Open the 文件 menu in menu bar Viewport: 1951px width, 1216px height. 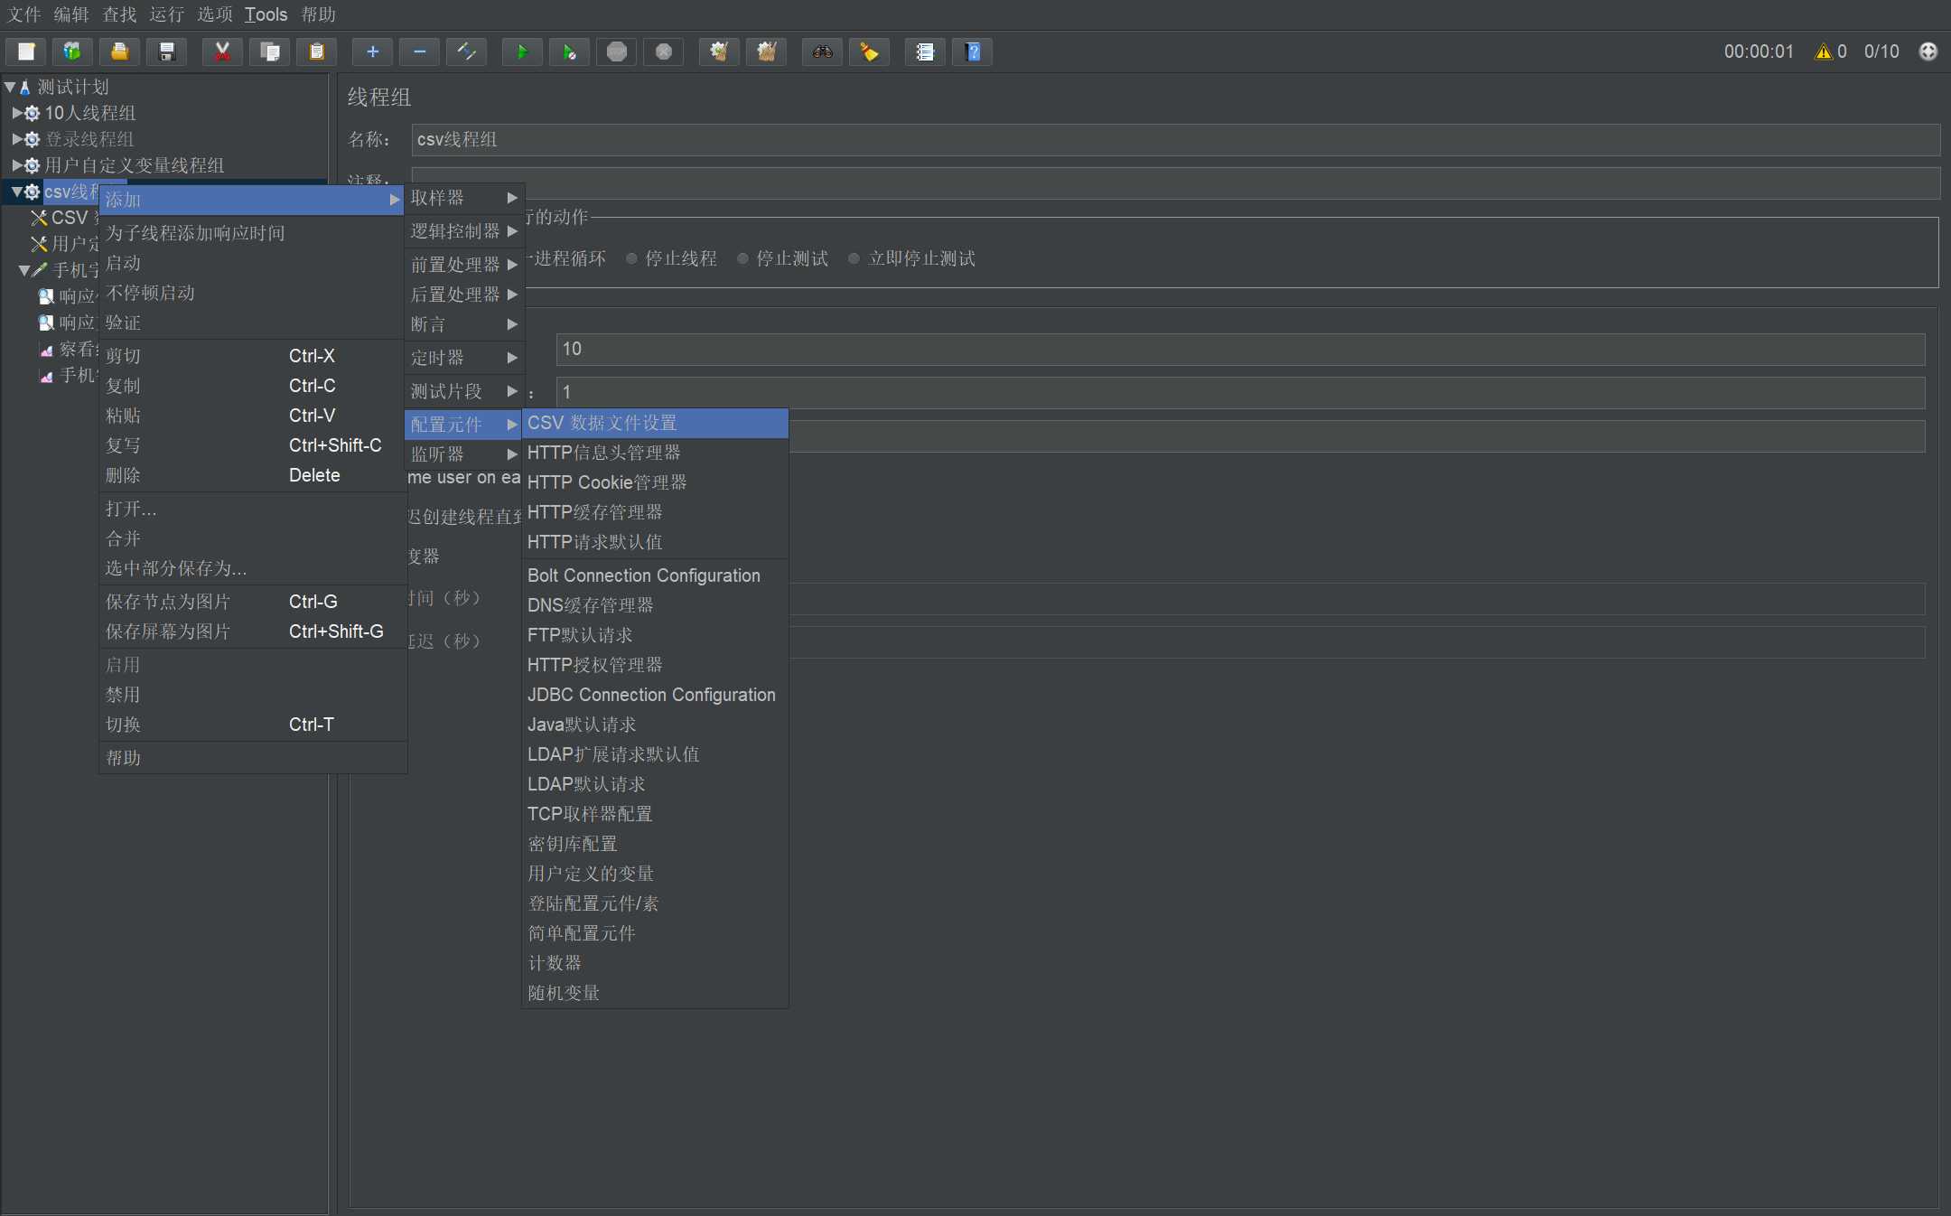pyautogui.click(x=24, y=14)
